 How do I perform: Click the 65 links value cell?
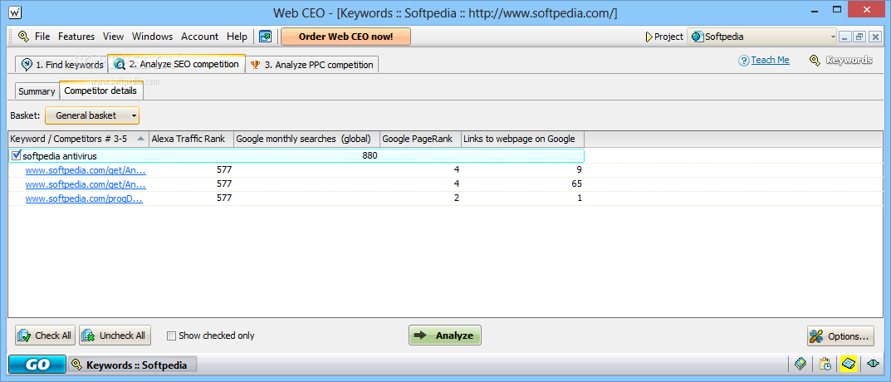pos(576,184)
